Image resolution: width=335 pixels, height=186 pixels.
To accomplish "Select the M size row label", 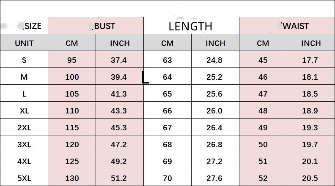I will tap(24, 77).
